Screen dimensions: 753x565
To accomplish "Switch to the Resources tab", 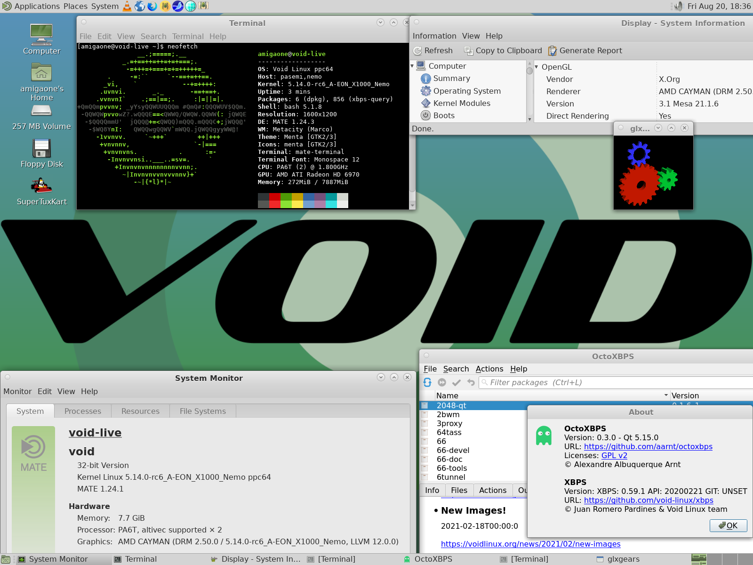I will tap(140, 411).
